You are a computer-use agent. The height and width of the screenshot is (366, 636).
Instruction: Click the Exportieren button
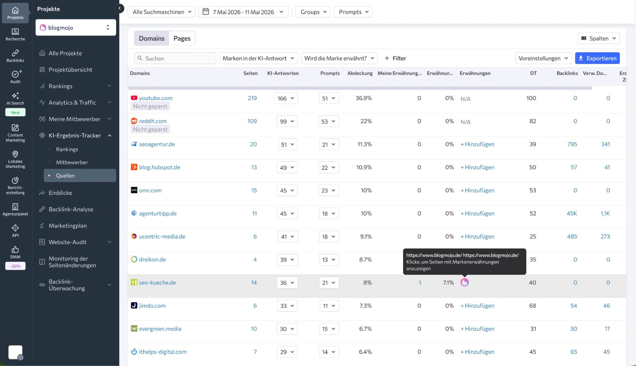coord(597,58)
